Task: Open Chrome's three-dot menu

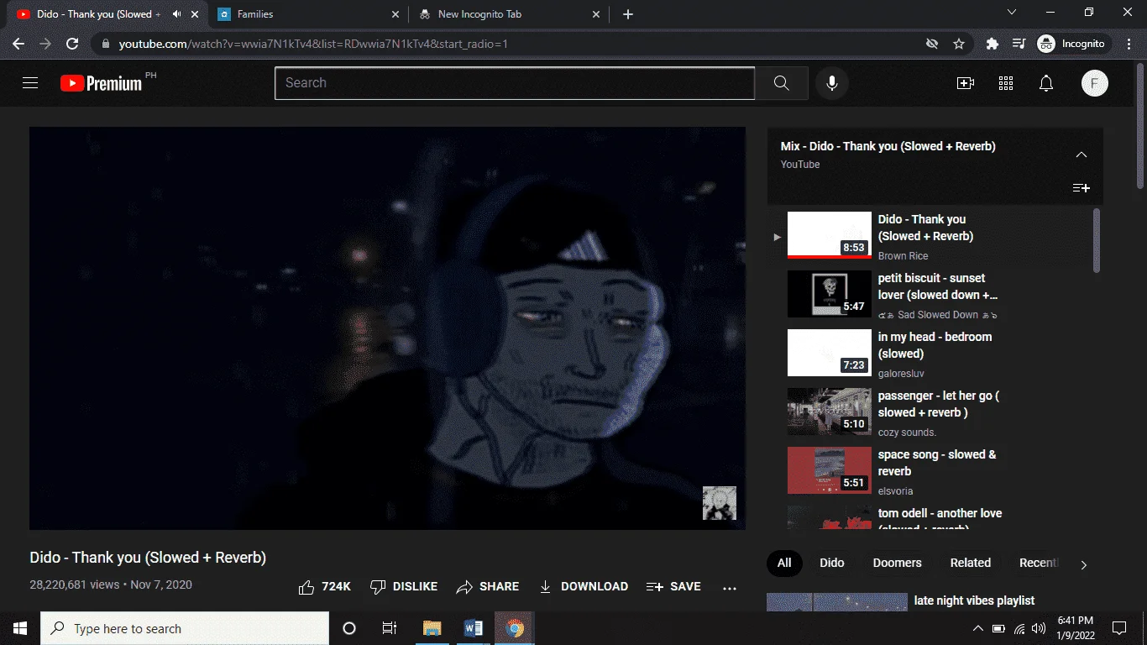Action: point(1130,44)
